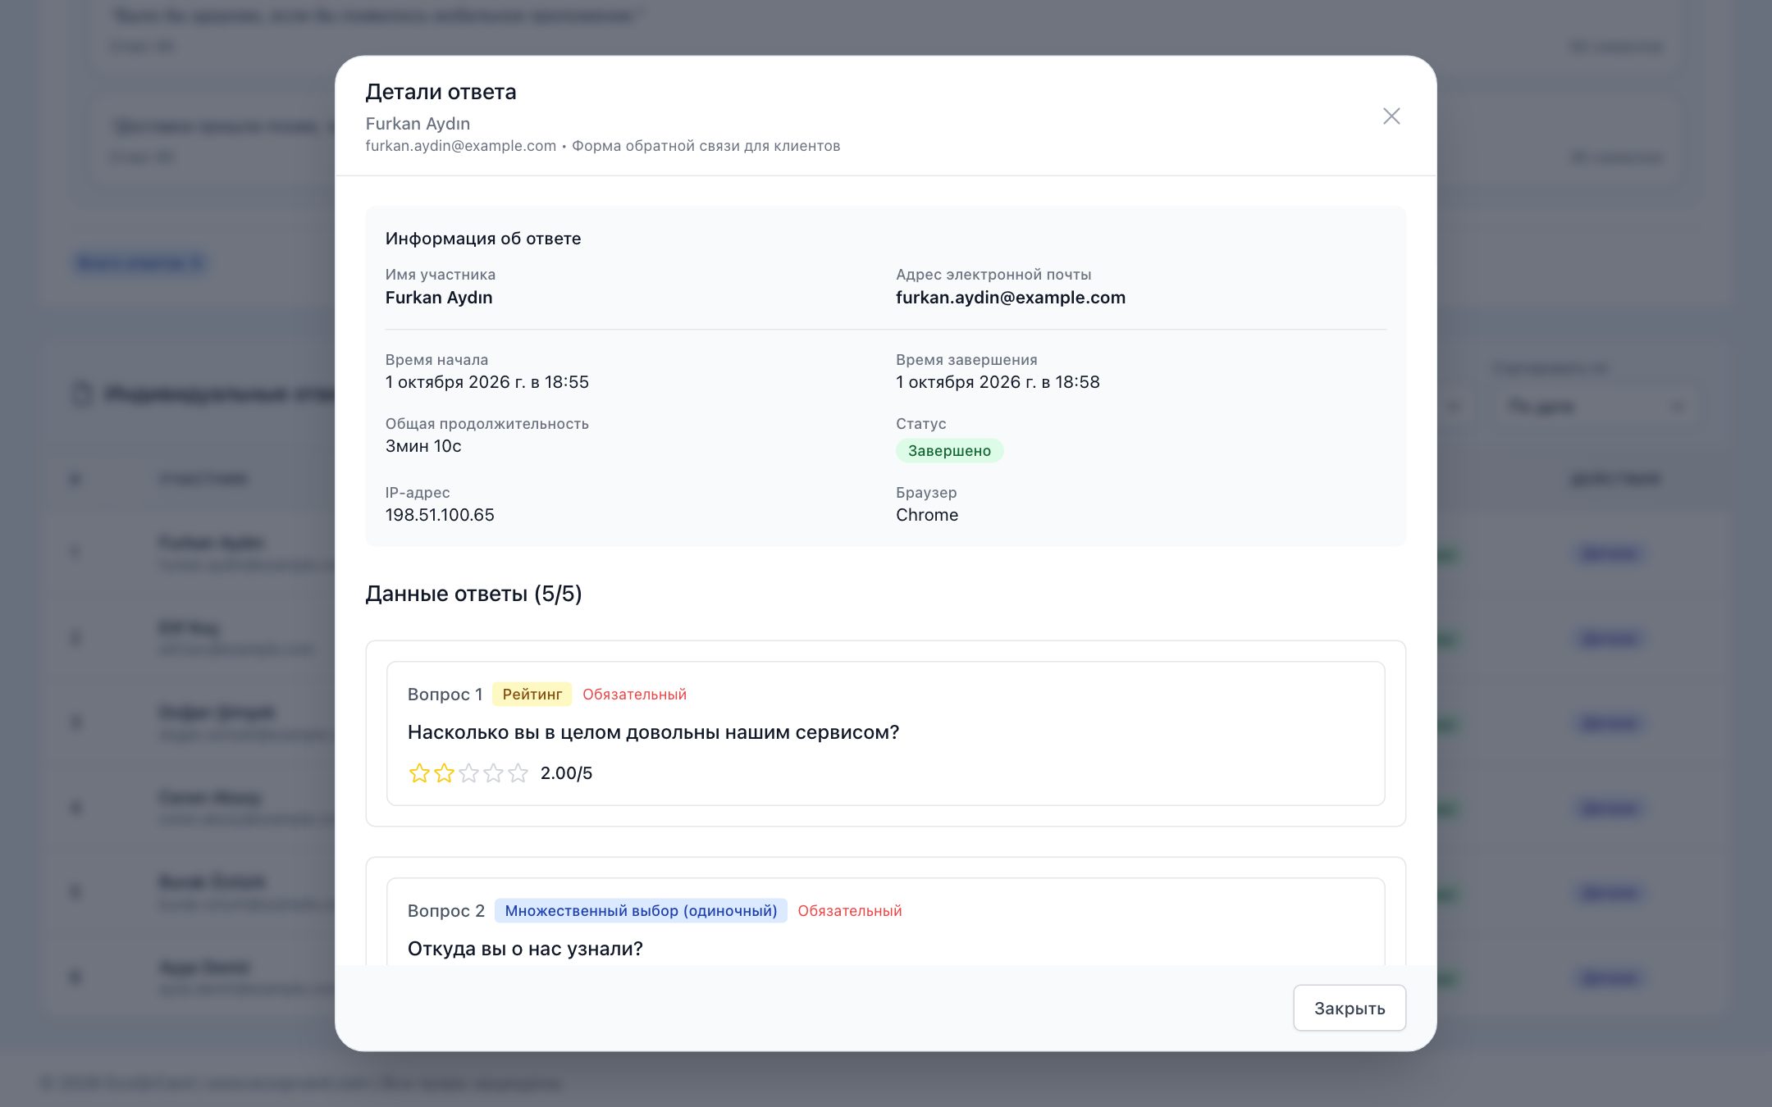Select second star in Вопрос 1 rating
The width and height of the screenshot is (1772, 1107).
point(444,773)
